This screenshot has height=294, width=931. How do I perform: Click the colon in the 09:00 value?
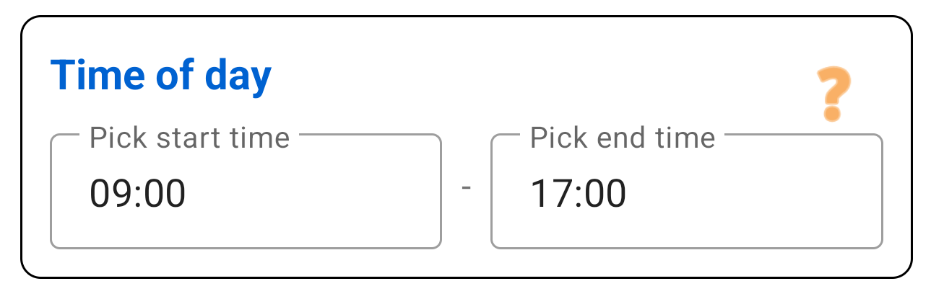coord(137,195)
